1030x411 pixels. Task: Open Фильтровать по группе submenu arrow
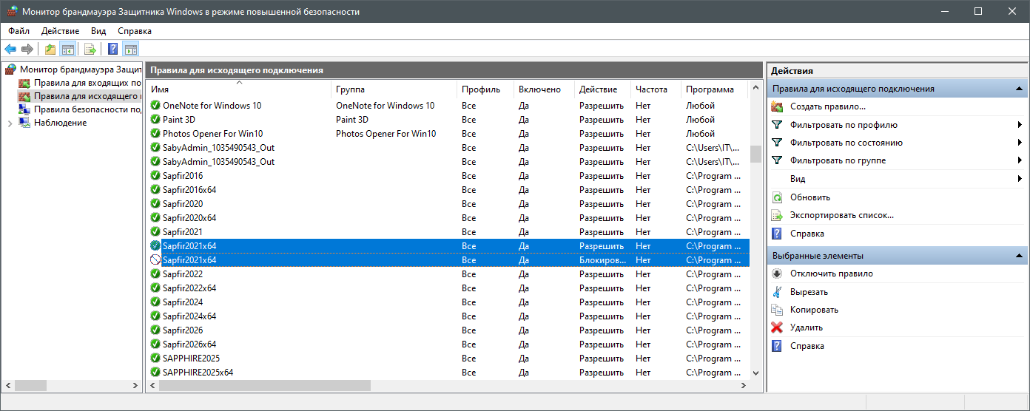click(1020, 160)
